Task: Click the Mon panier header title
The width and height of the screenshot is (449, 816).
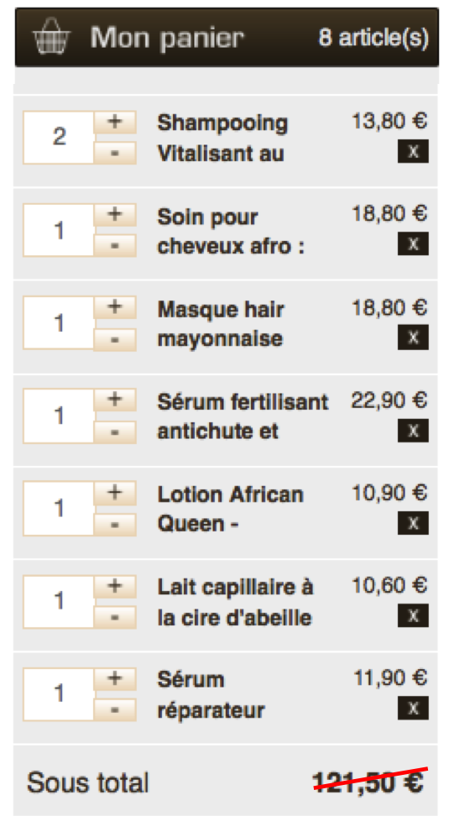Action: [167, 38]
